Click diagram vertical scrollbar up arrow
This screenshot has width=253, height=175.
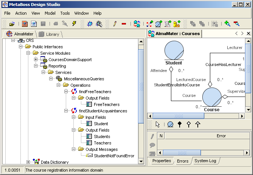(x=248, y=41)
